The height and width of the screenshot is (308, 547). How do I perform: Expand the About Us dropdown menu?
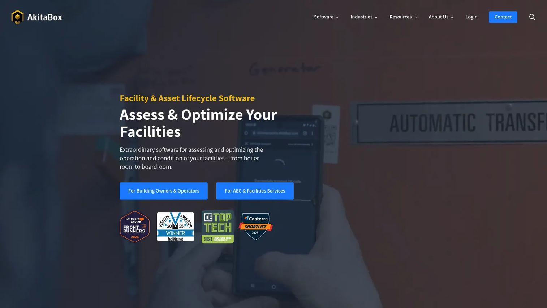click(441, 17)
